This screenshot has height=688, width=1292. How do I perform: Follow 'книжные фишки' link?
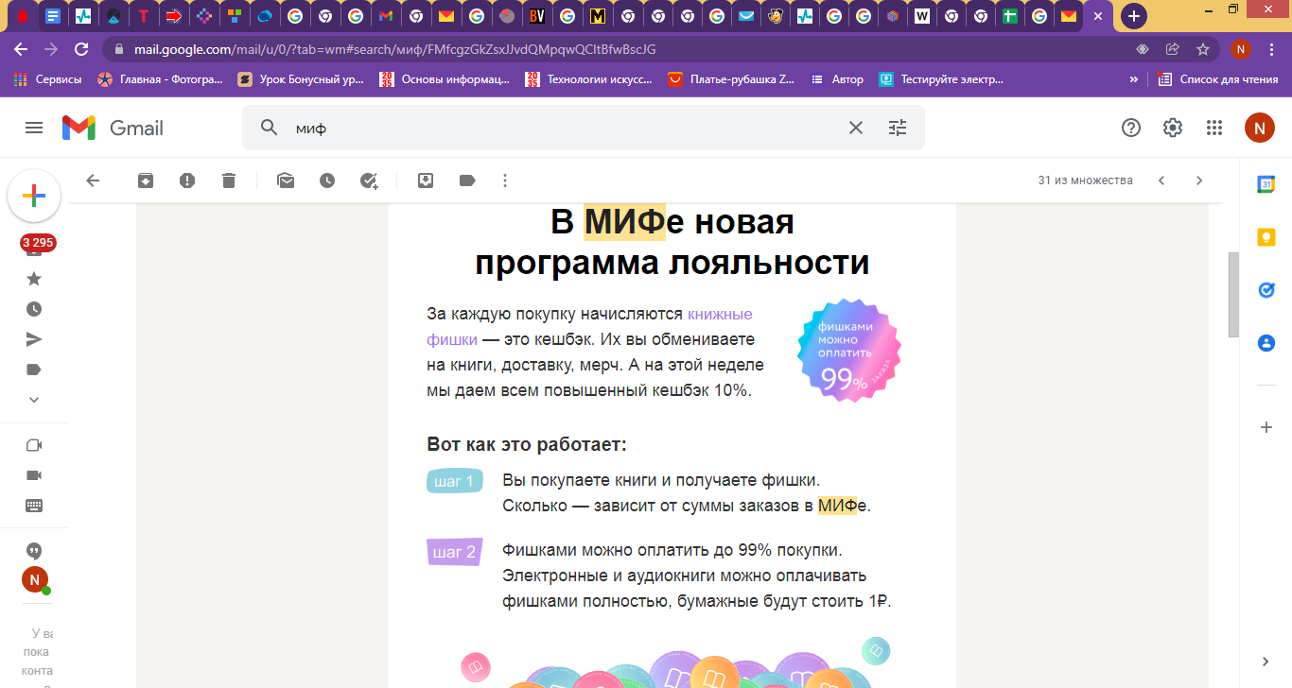point(589,326)
